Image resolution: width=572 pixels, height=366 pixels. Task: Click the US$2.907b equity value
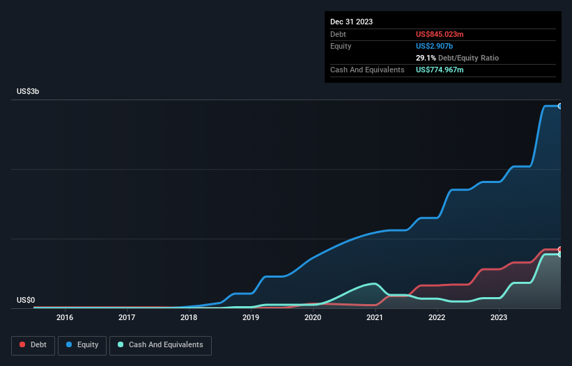pyautogui.click(x=434, y=46)
